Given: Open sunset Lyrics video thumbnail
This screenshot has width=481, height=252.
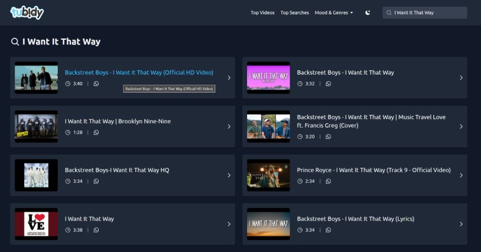Looking at the screenshot, I should (x=268, y=224).
